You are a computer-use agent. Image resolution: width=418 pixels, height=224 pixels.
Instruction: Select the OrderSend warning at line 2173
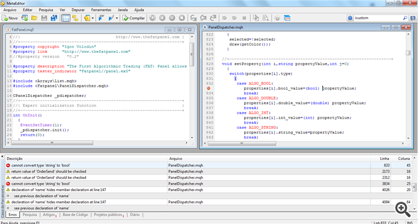(208, 172)
